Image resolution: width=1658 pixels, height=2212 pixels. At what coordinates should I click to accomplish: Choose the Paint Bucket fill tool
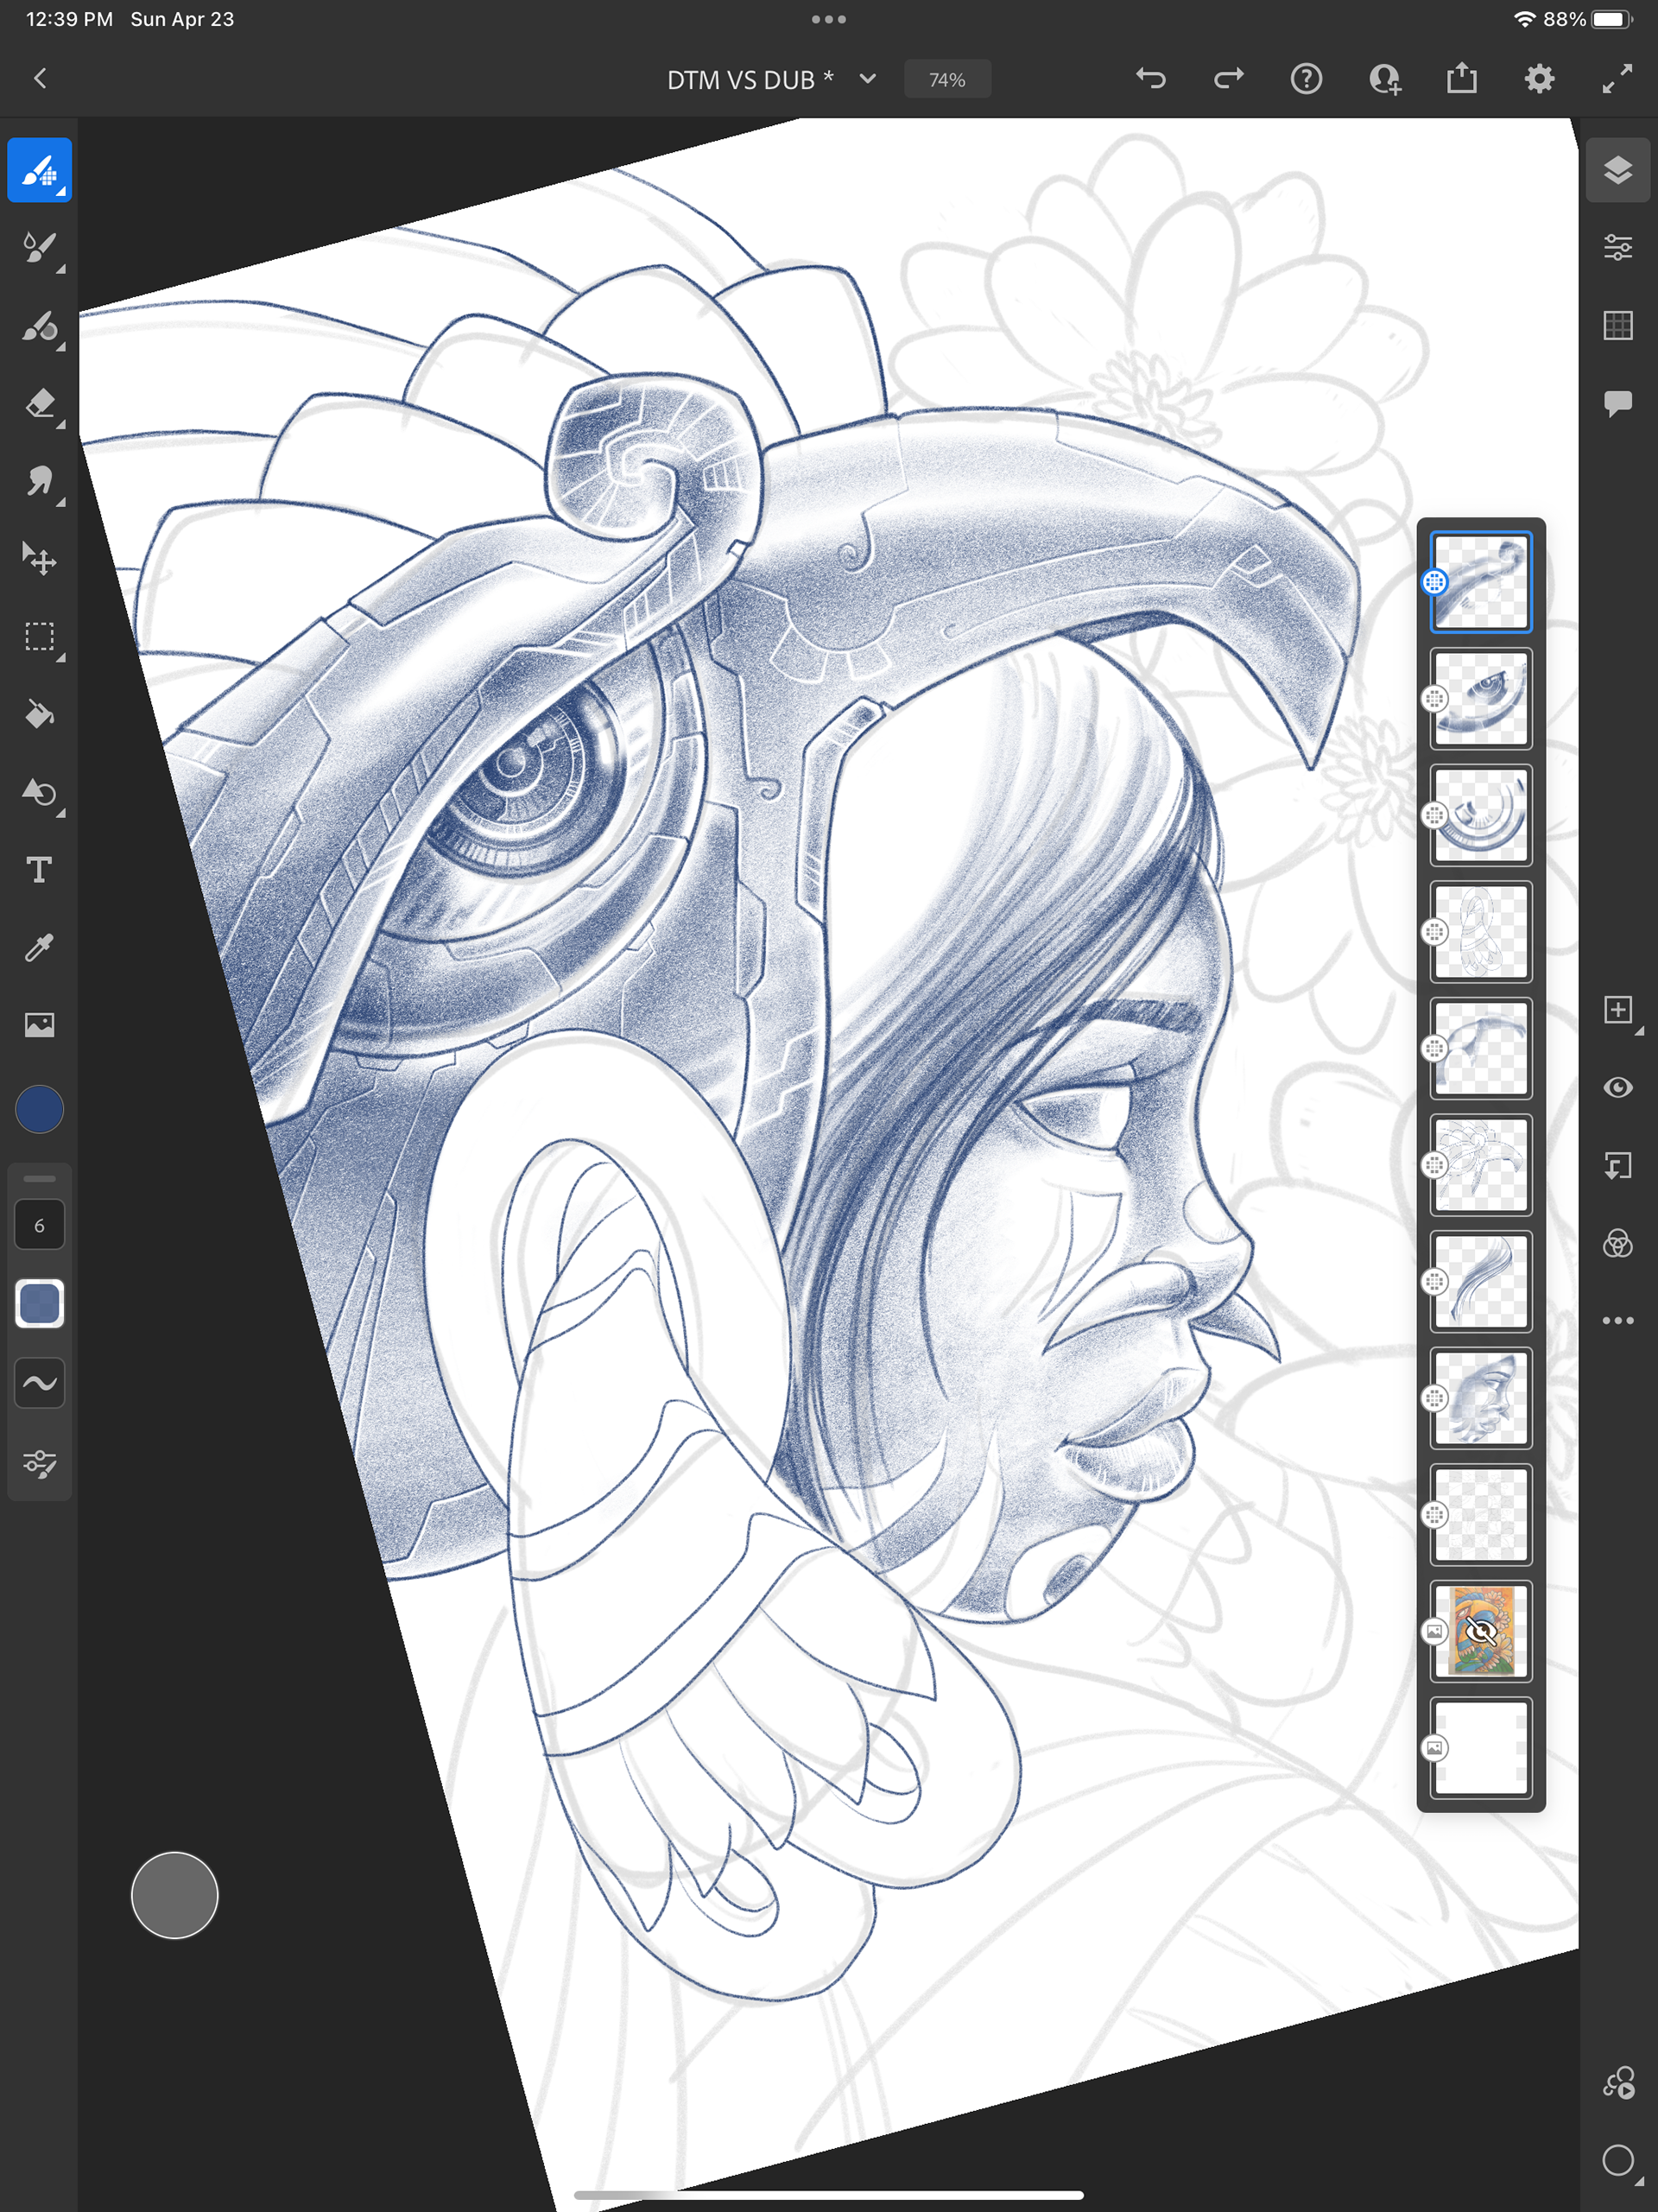click(39, 714)
